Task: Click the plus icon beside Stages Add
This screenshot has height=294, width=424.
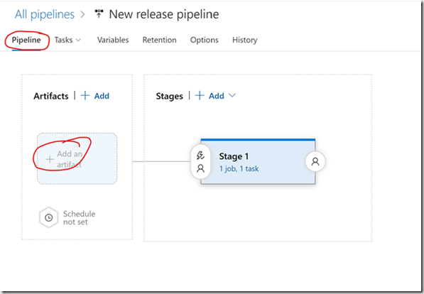Action: point(200,95)
